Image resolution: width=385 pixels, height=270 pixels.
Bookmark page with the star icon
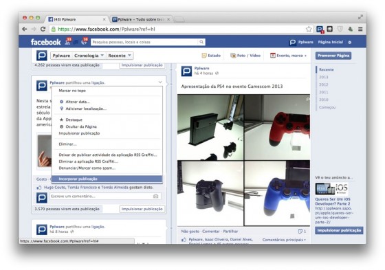[x=309, y=30]
